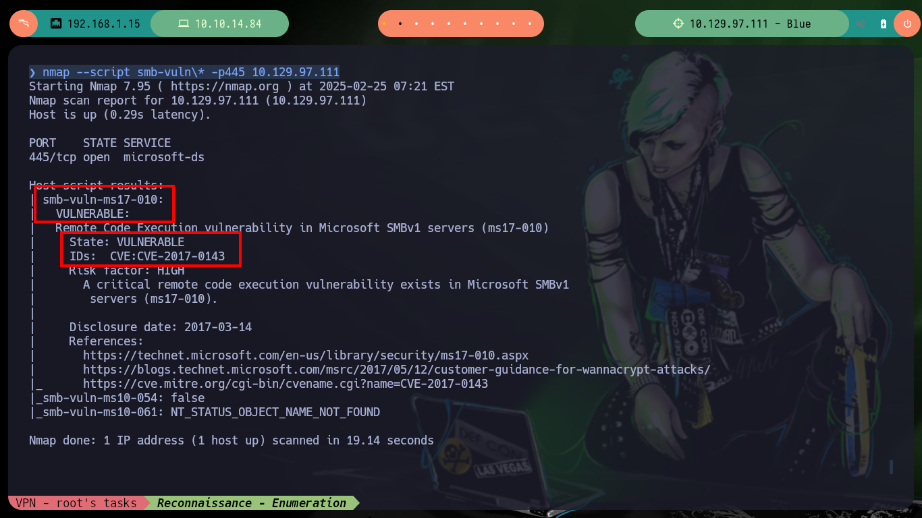
Task: Click the laptop icon beside 10.10.14.84
Action: [x=183, y=24]
